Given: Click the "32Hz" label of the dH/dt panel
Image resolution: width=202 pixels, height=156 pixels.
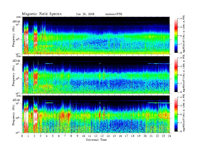Looking at the screenshot, I should (19, 17).
